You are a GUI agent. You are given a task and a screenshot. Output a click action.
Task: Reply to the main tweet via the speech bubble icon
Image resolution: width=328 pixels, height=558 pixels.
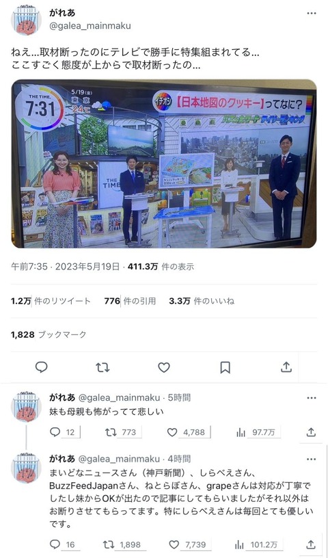[42, 367]
